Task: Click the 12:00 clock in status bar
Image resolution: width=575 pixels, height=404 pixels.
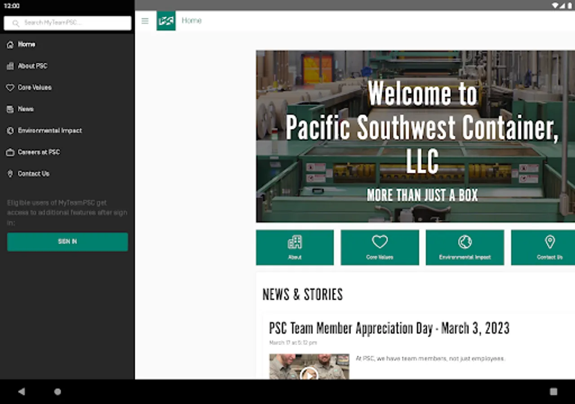Action: coord(12,6)
